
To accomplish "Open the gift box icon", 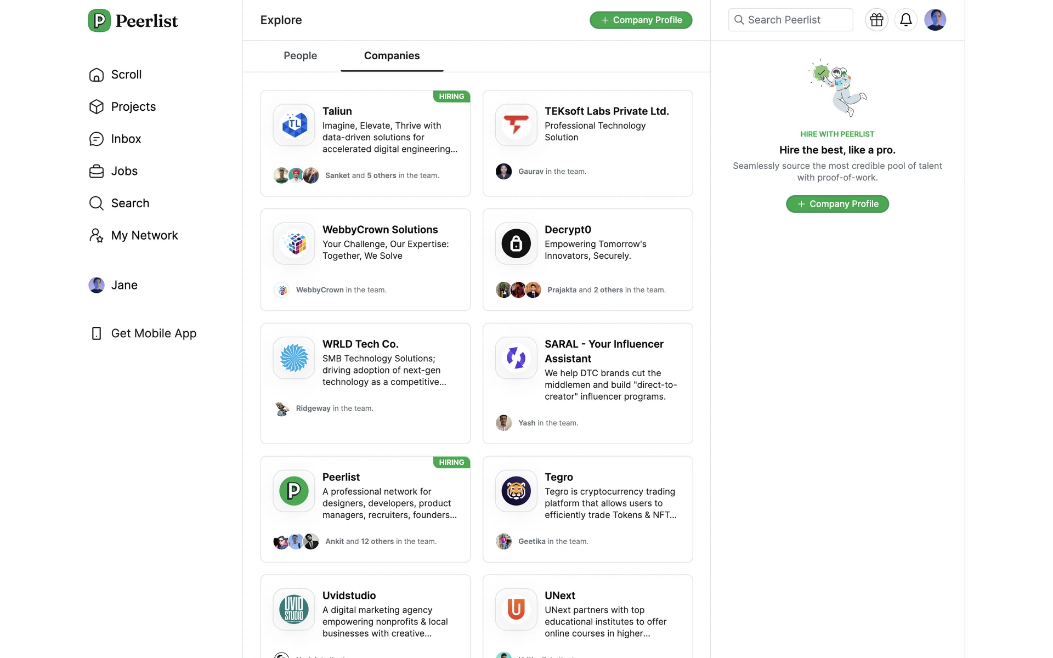I will pyautogui.click(x=876, y=20).
